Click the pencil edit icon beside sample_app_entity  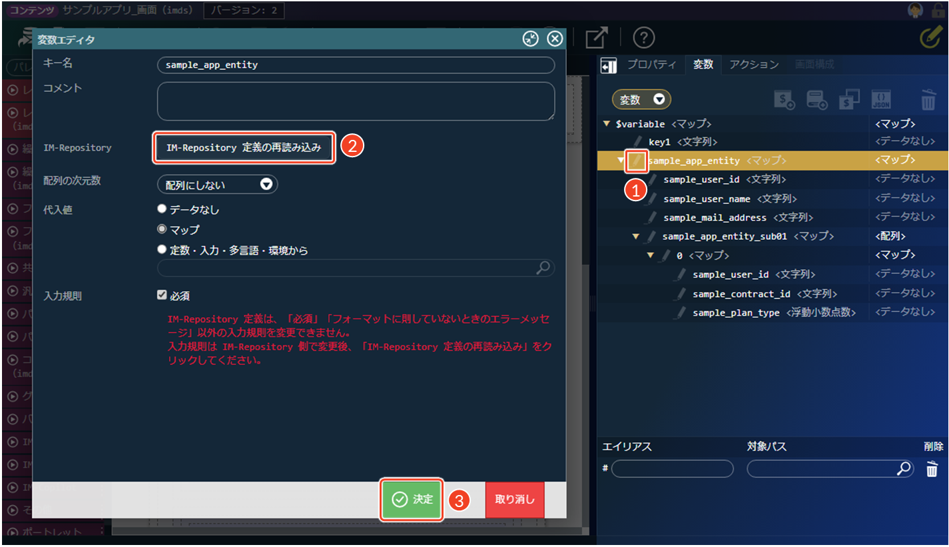637,161
